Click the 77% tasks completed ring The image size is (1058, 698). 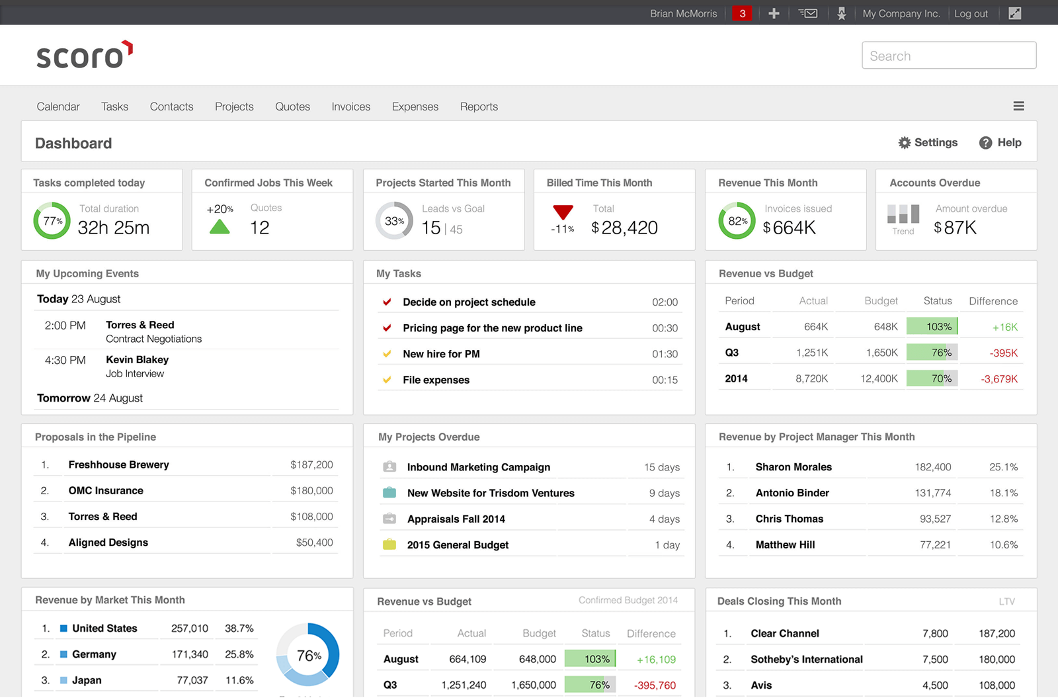[x=52, y=221]
